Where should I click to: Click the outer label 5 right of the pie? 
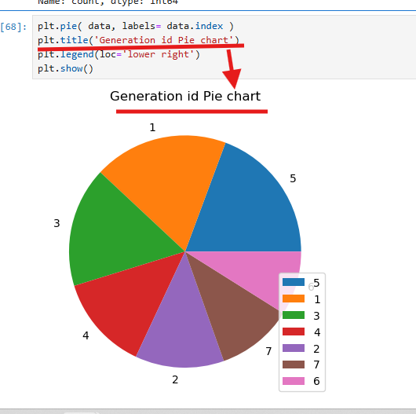tap(293, 178)
